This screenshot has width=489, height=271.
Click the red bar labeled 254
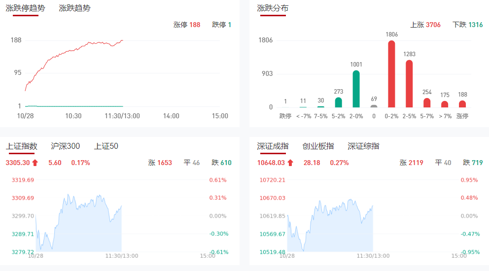pos(427,102)
